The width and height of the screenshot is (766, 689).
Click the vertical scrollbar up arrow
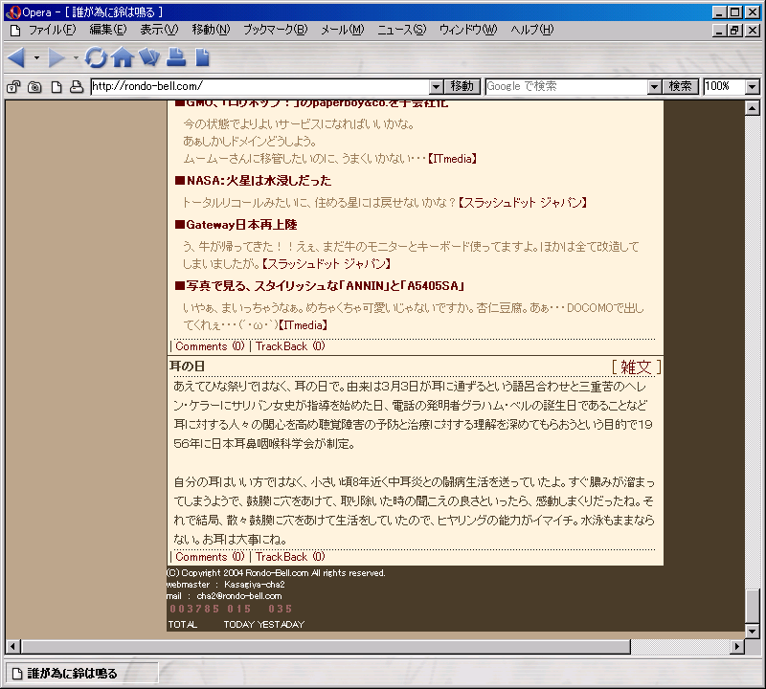point(753,108)
